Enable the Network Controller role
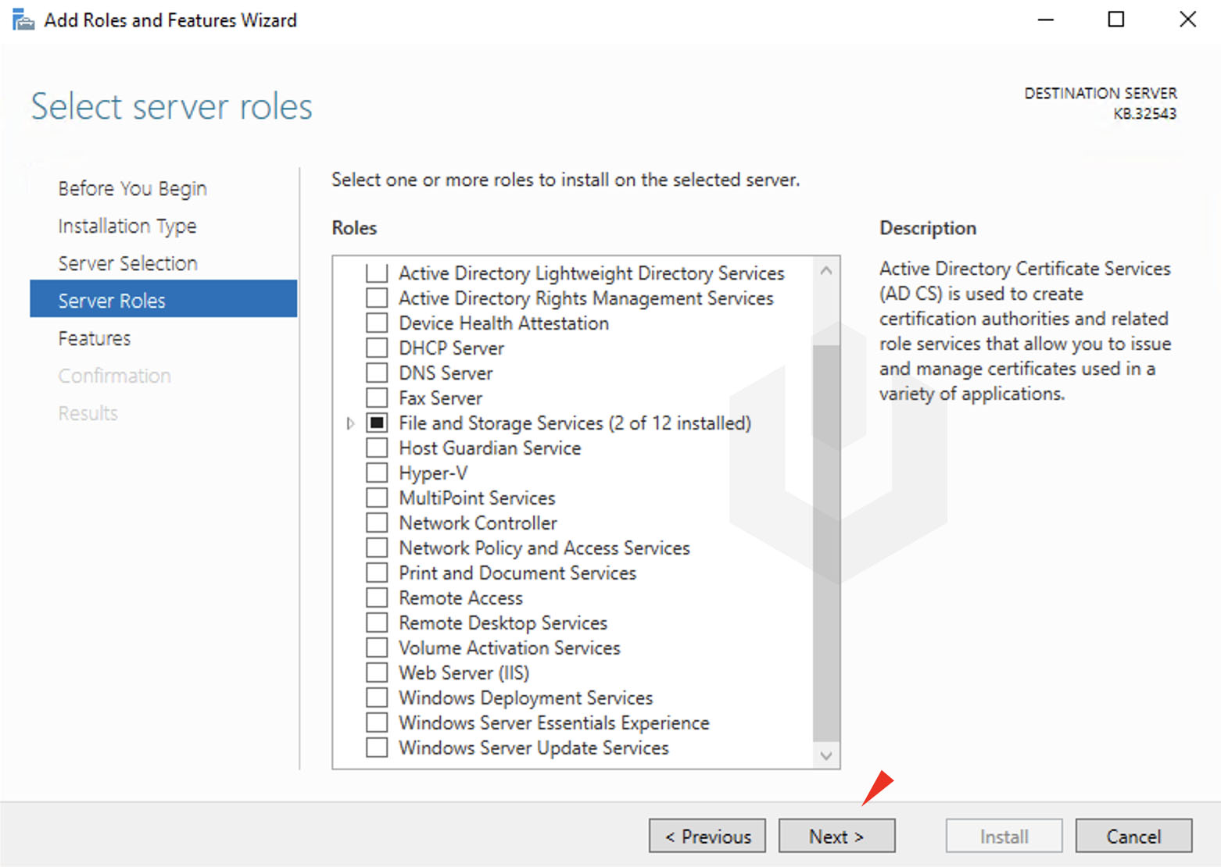This screenshot has width=1221, height=867. (x=377, y=523)
